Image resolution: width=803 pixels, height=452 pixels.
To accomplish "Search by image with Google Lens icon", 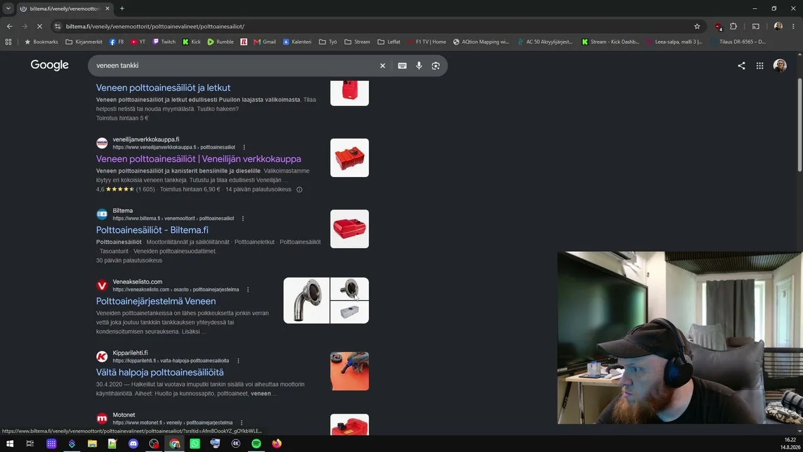I will (x=436, y=65).
